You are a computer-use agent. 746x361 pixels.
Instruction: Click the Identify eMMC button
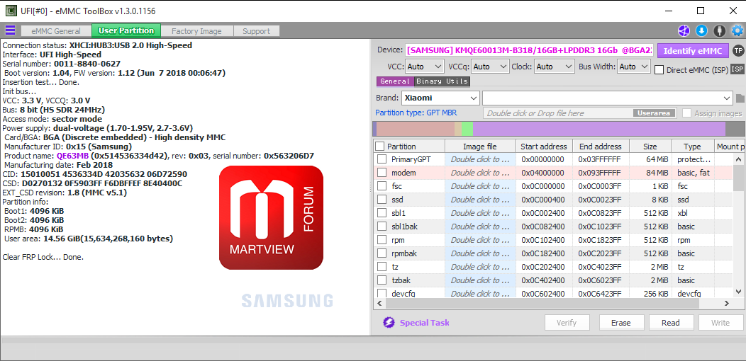(693, 51)
